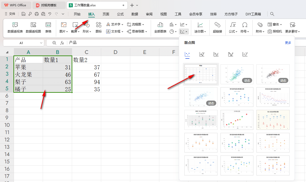Open the 方方格子 ribbon tab
306x182 pixels.
[x=231, y=14]
